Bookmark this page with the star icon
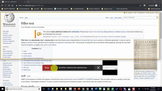Viewport: 162px width, 91px height. coord(140,6)
